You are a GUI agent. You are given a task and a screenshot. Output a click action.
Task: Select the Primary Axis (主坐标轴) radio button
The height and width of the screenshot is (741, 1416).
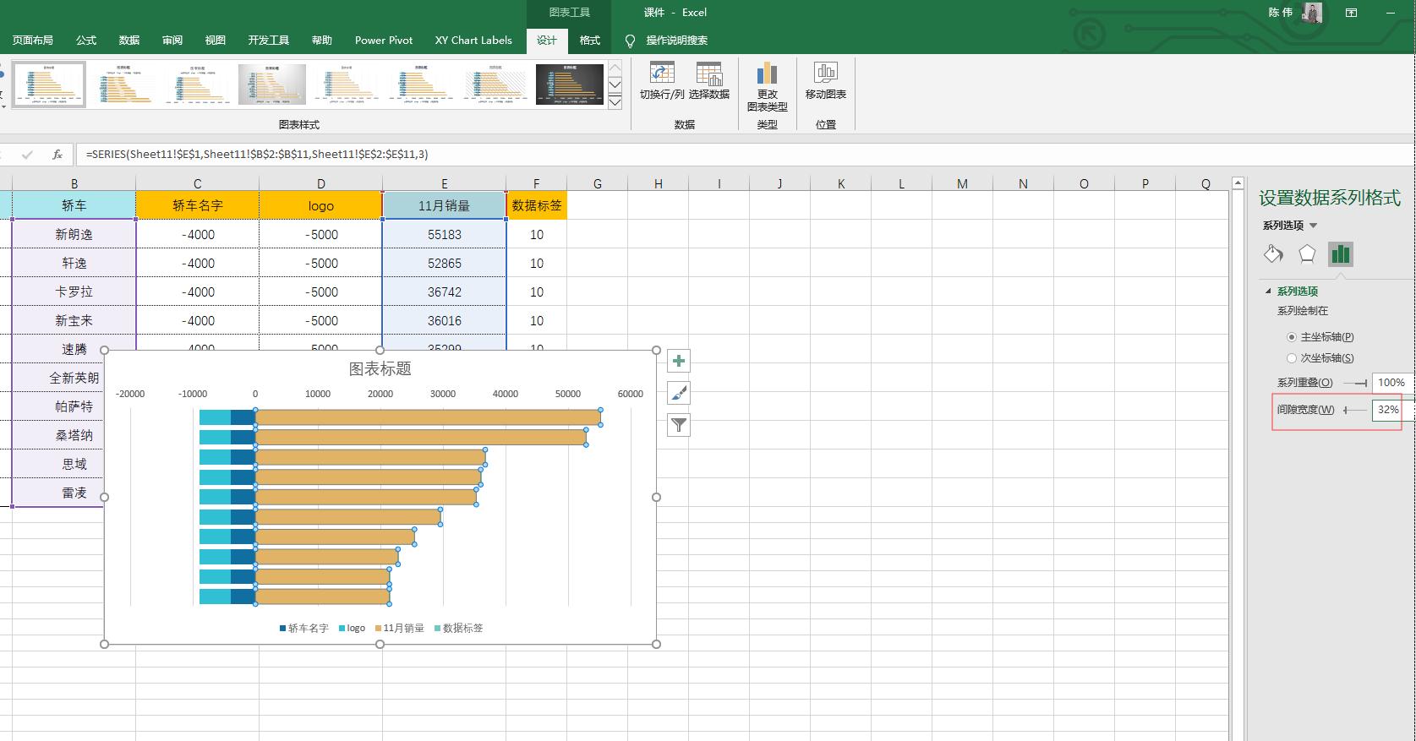(1292, 337)
